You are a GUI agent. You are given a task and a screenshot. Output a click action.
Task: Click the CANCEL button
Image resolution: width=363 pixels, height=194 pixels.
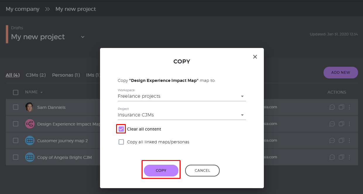point(202,171)
